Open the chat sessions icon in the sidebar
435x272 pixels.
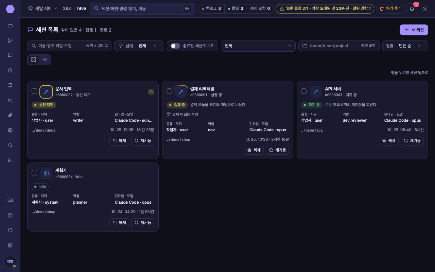click(x=10, y=55)
